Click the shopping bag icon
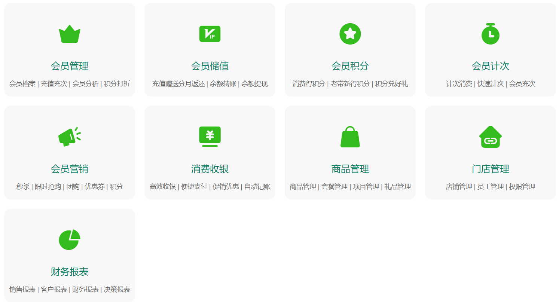 click(350, 137)
